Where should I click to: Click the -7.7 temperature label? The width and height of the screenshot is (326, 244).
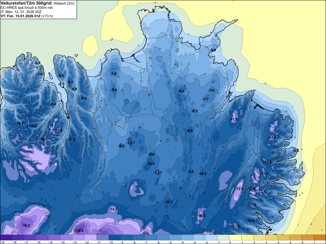tap(205, 99)
